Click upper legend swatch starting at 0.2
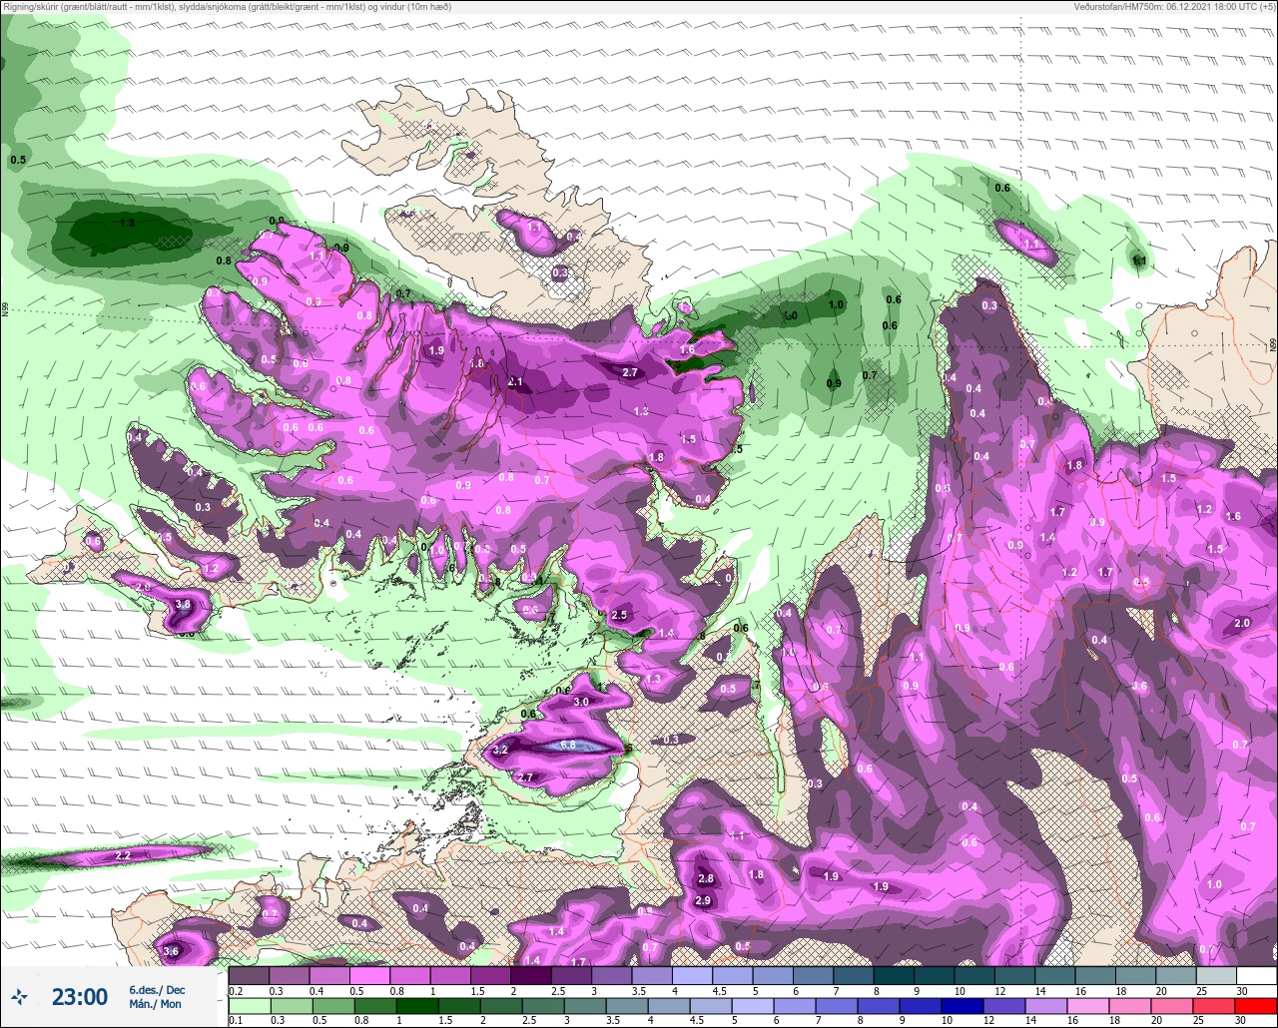 (249, 976)
